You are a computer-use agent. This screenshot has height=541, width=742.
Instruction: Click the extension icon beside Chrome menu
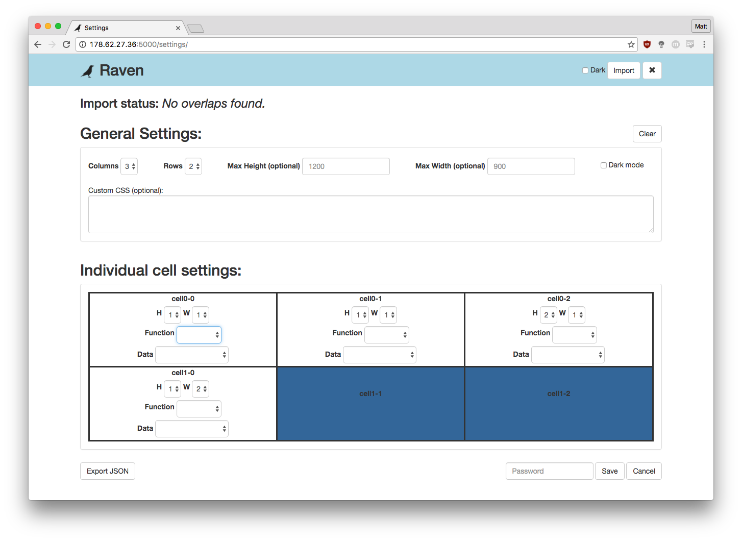[x=690, y=44]
